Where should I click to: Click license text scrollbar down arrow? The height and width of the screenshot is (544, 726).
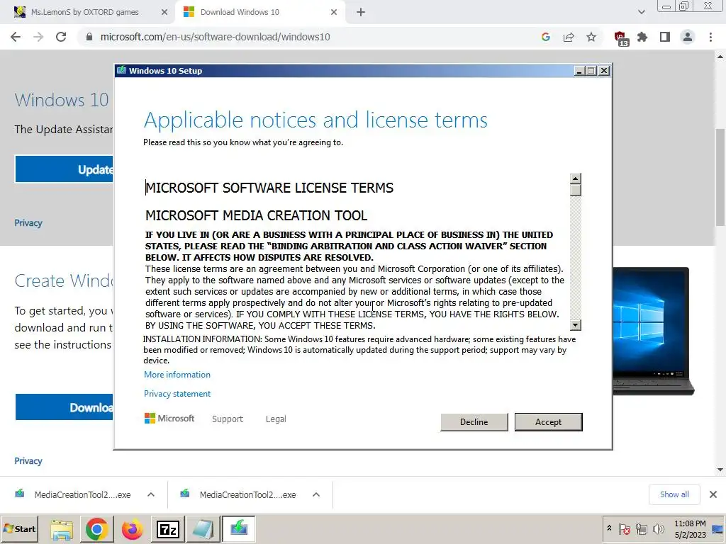(x=575, y=325)
